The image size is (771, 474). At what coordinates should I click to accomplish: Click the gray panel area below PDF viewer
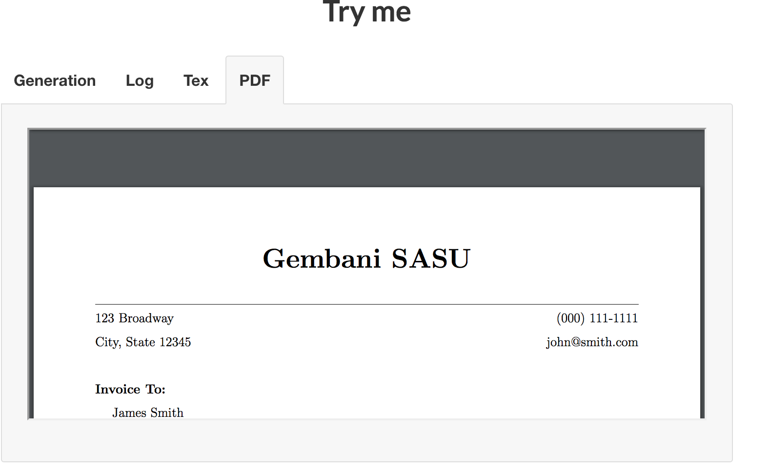click(367, 440)
